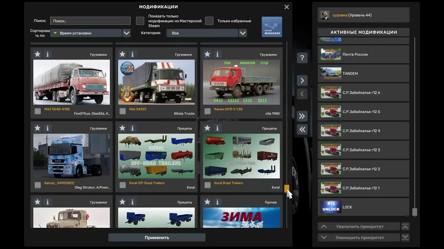Select LOCK mod in active list
The image size is (444, 249).
pos(364,207)
